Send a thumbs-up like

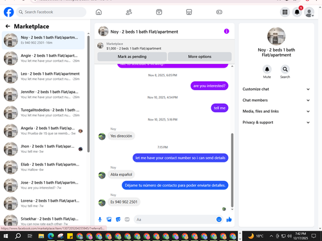tap(229, 219)
